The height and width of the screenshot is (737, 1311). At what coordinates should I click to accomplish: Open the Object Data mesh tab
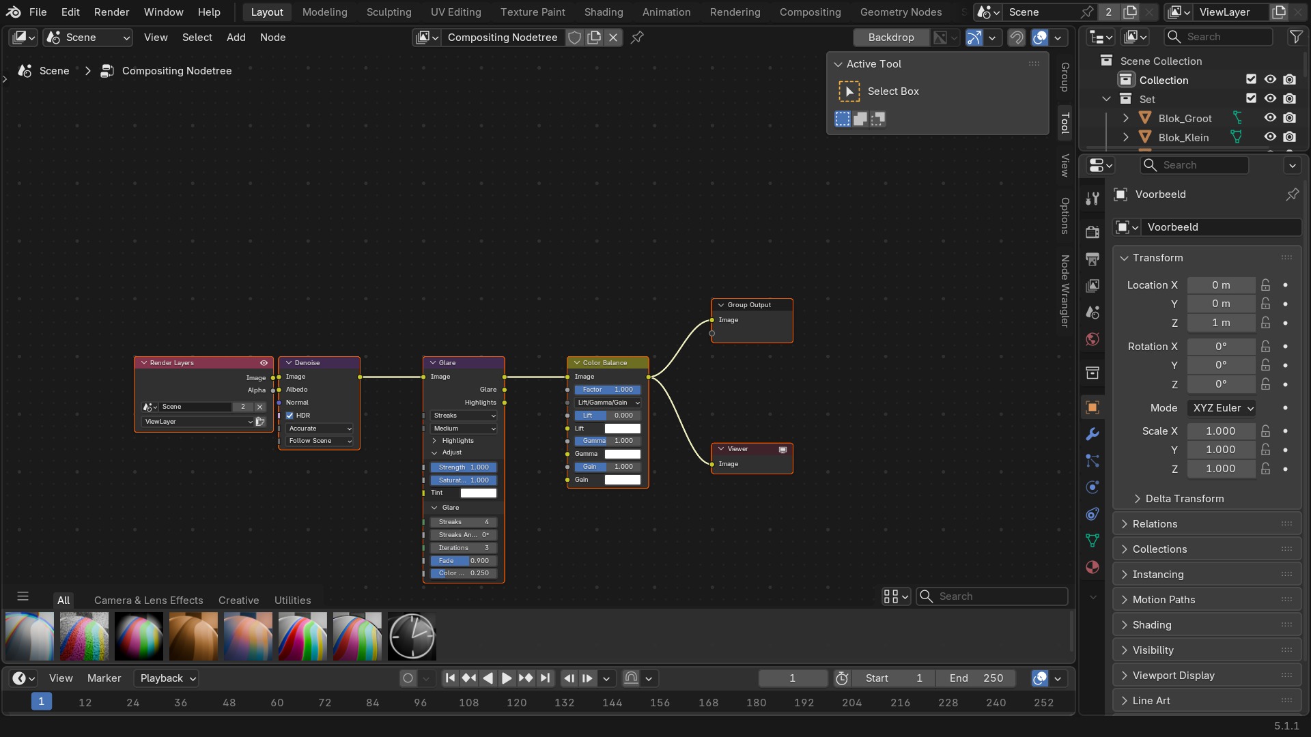[1092, 540]
